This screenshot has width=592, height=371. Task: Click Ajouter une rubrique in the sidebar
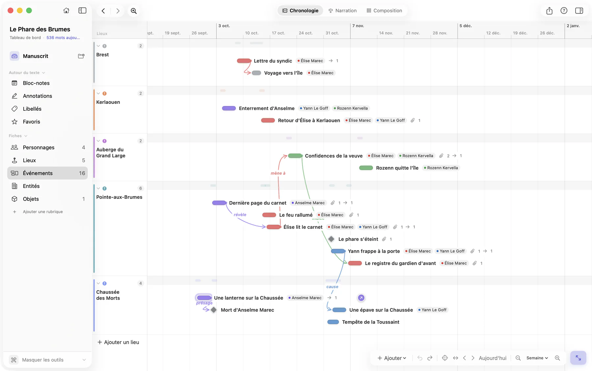point(43,212)
